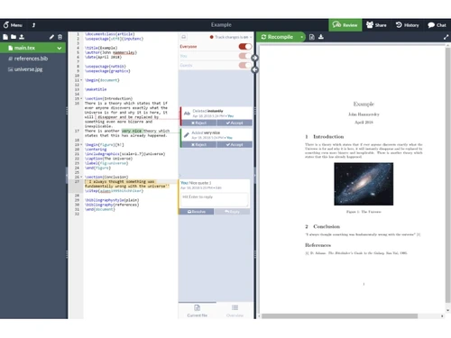The width and height of the screenshot is (451, 338).
Task: View compile logs icon
Action: click(312, 37)
